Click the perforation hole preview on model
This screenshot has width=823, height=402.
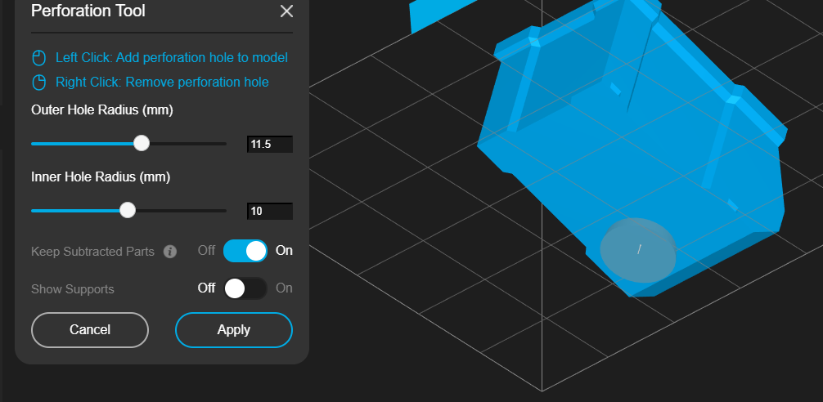[638, 250]
